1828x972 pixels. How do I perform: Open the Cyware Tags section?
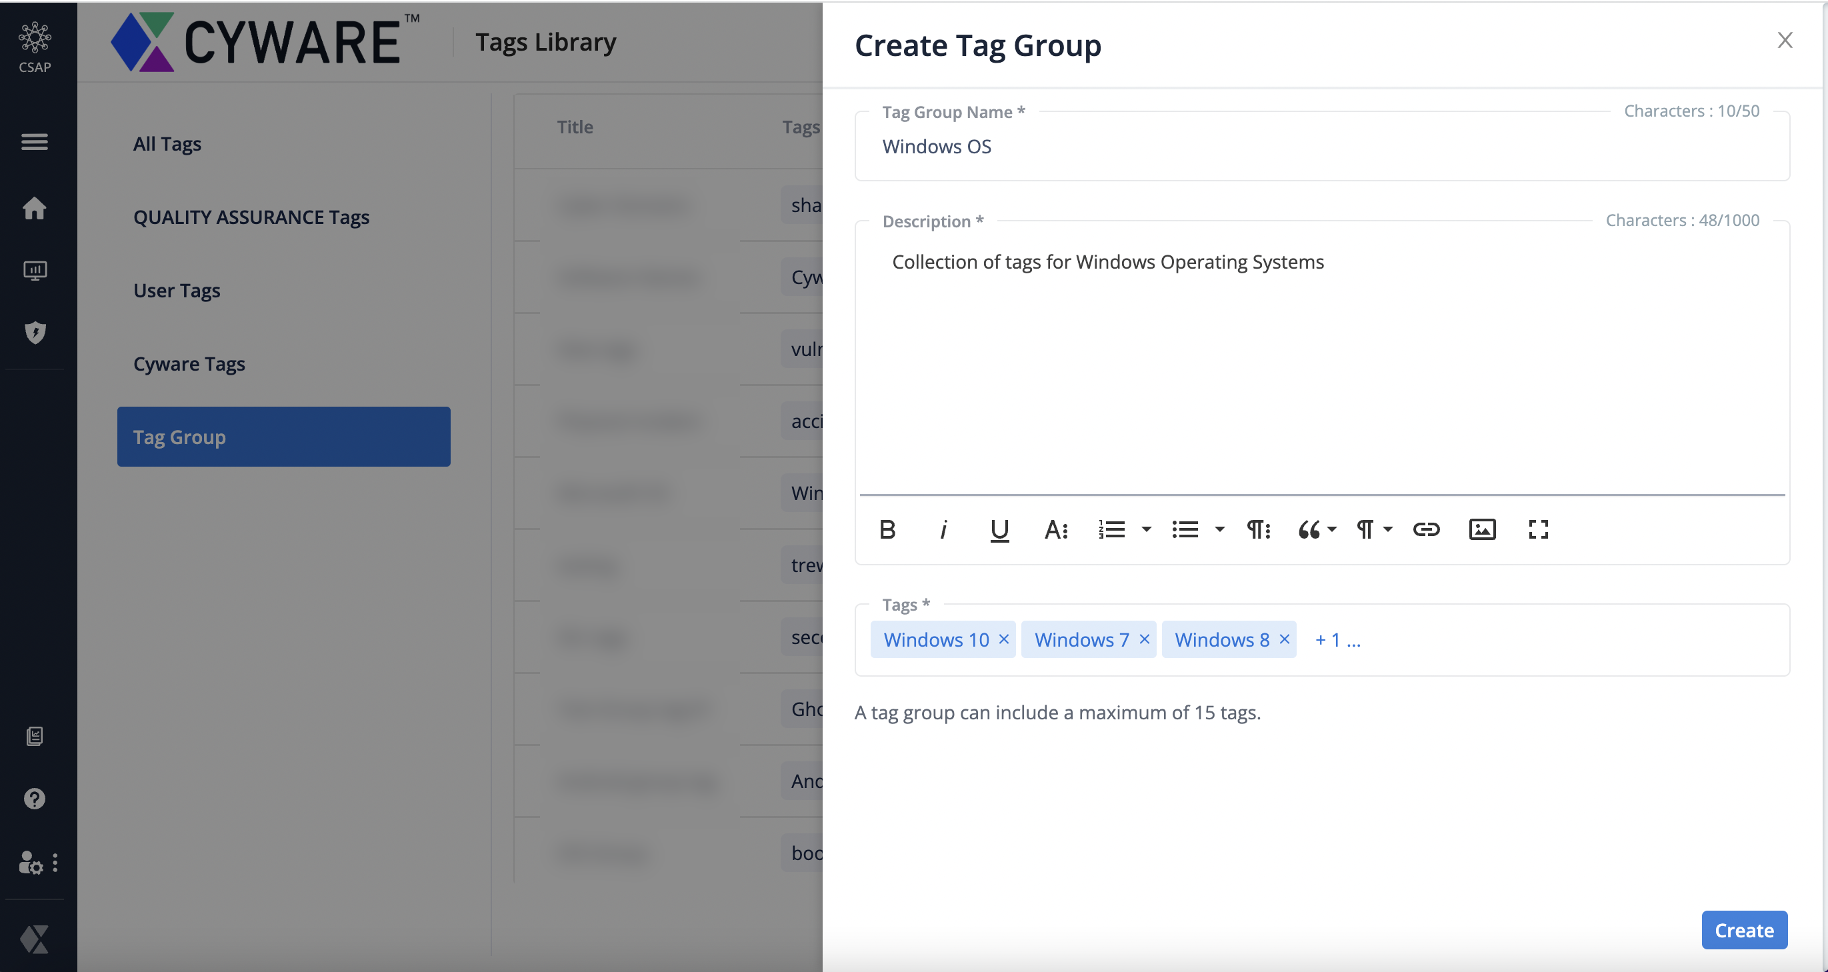pos(189,364)
